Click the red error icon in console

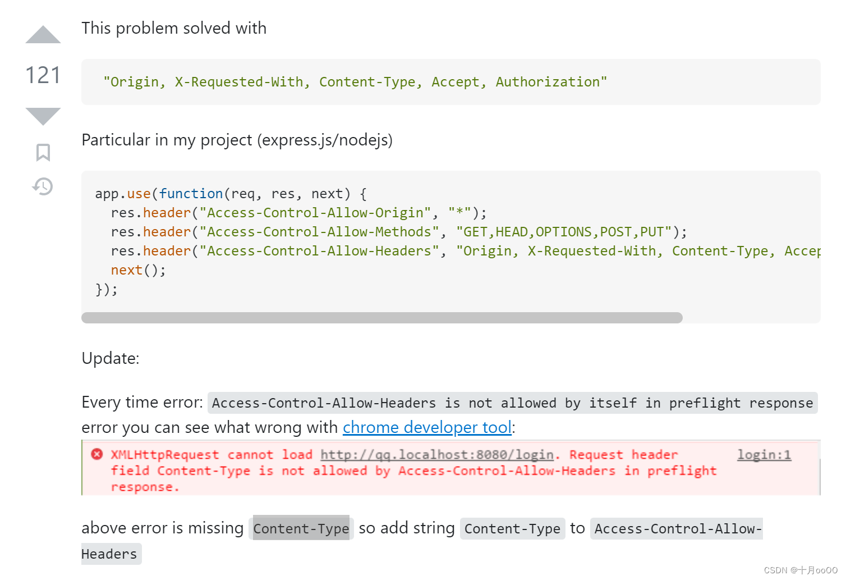[97, 454]
